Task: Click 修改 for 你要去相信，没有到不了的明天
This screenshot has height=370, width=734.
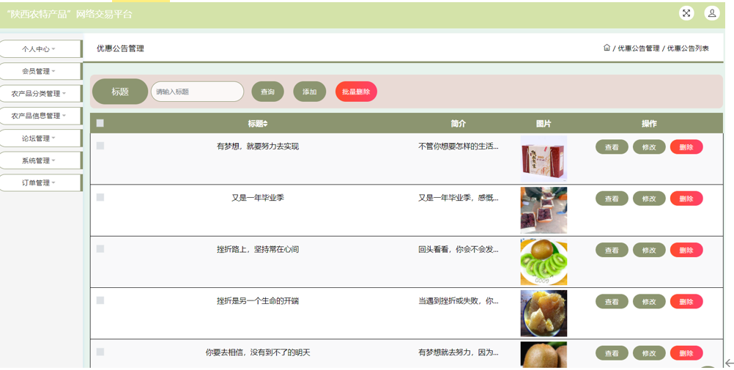Action: coord(649,353)
